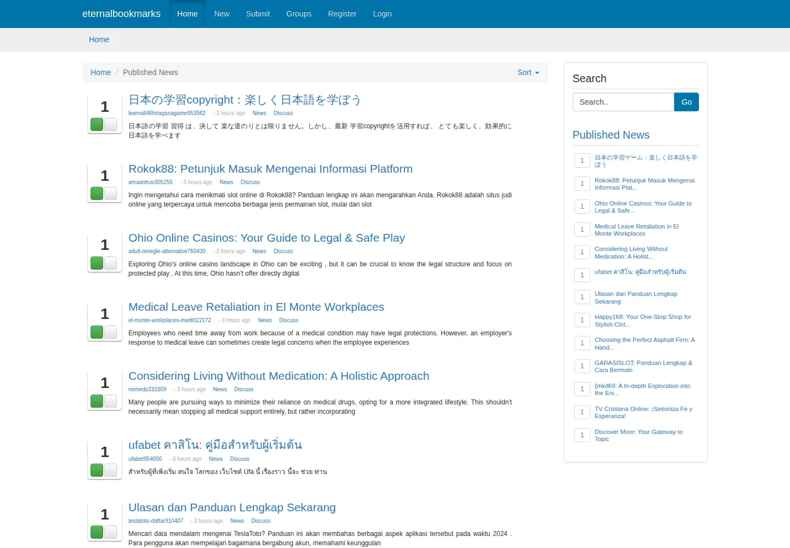Click the eternalbookmarks site logo
This screenshot has width=790, height=548.
(121, 14)
